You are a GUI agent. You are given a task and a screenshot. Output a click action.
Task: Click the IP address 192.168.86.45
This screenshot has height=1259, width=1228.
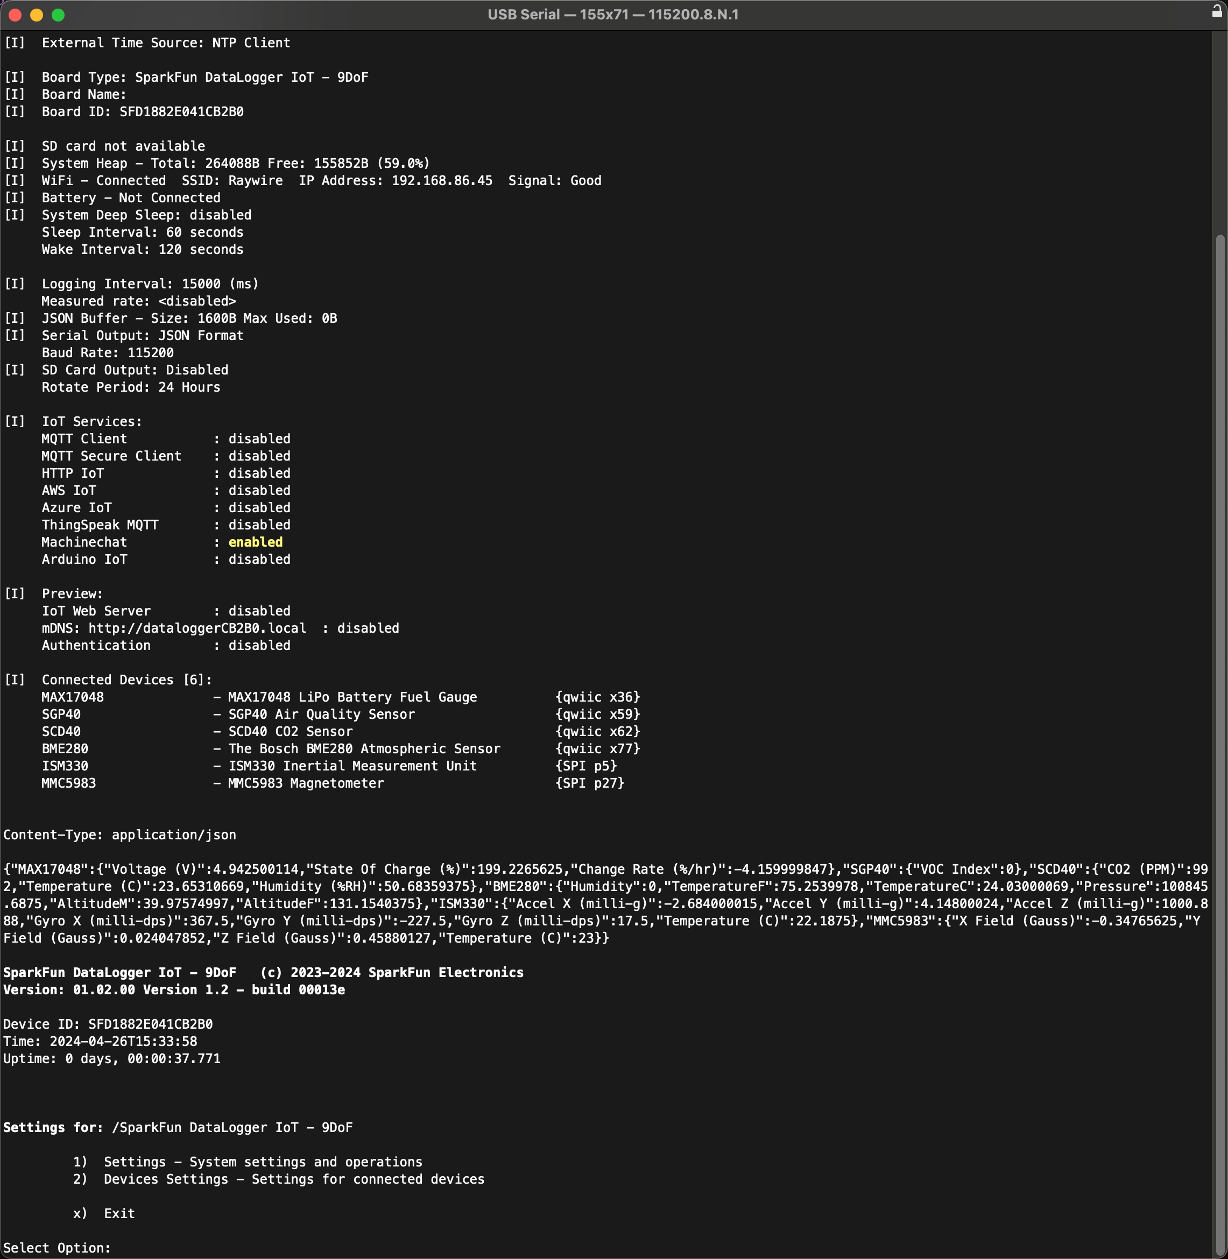point(442,181)
